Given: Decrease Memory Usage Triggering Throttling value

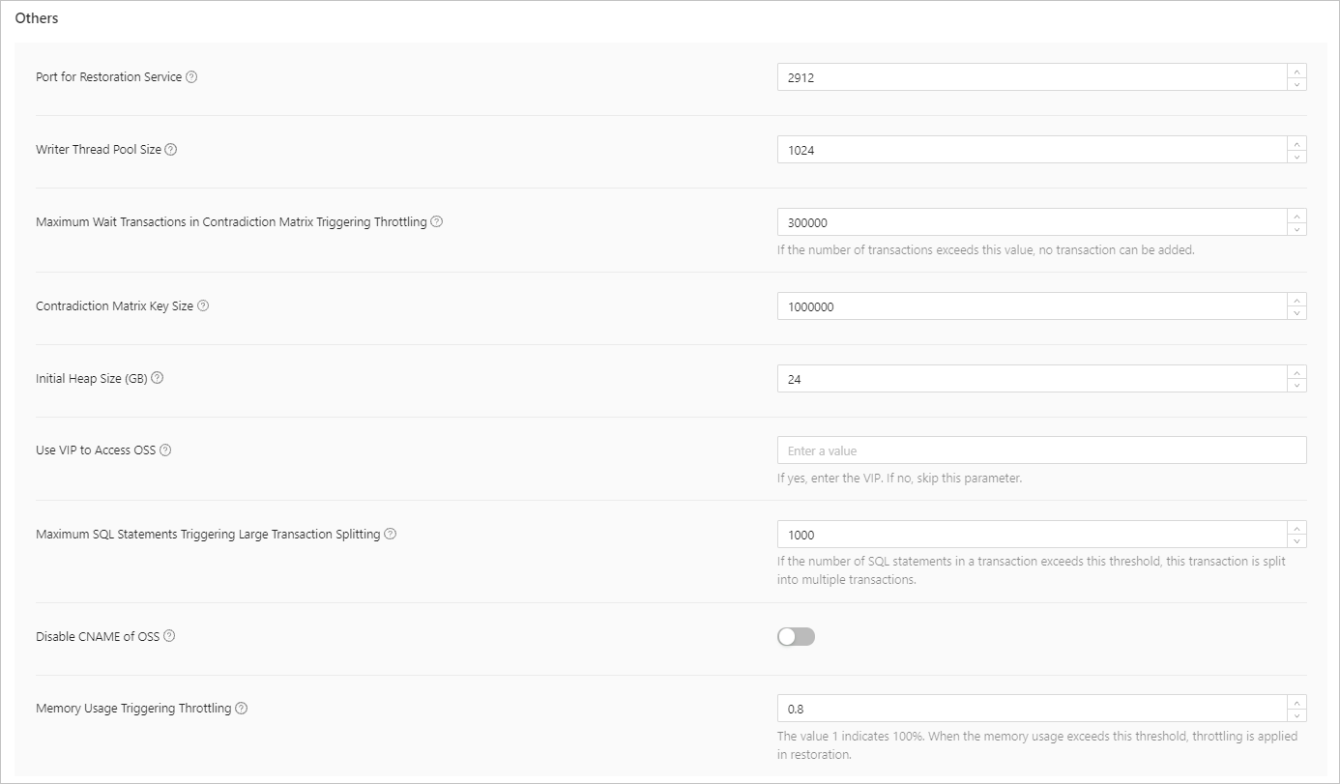Looking at the screenshot, I should click(1296, 715).
